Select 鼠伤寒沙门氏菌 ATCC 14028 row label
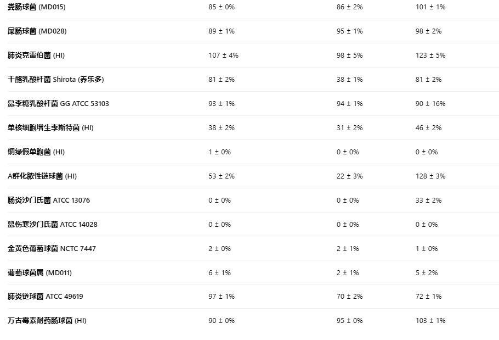 [x=52, y=225]
